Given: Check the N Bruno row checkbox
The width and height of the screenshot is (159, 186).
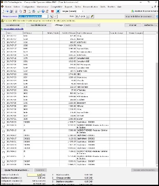Looking at the screenshot, I should [x=4, y=106].
